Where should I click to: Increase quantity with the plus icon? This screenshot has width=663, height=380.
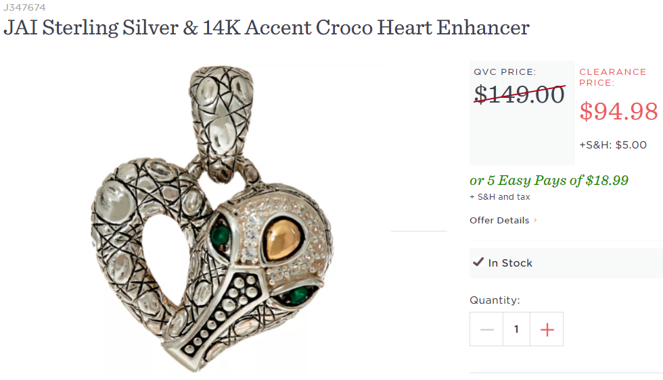[547, 329]
